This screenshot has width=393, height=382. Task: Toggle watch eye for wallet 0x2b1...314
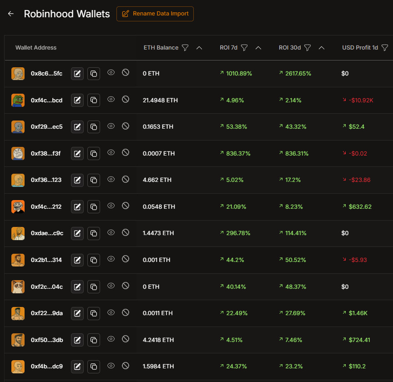pos(111,259)
